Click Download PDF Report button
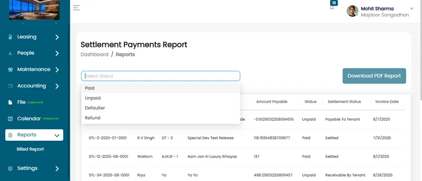Screen dimensions: 422x181 tap(374, 76)
